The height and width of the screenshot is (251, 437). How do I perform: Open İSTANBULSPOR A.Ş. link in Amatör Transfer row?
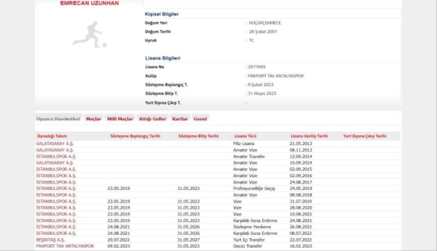[56, 156]
